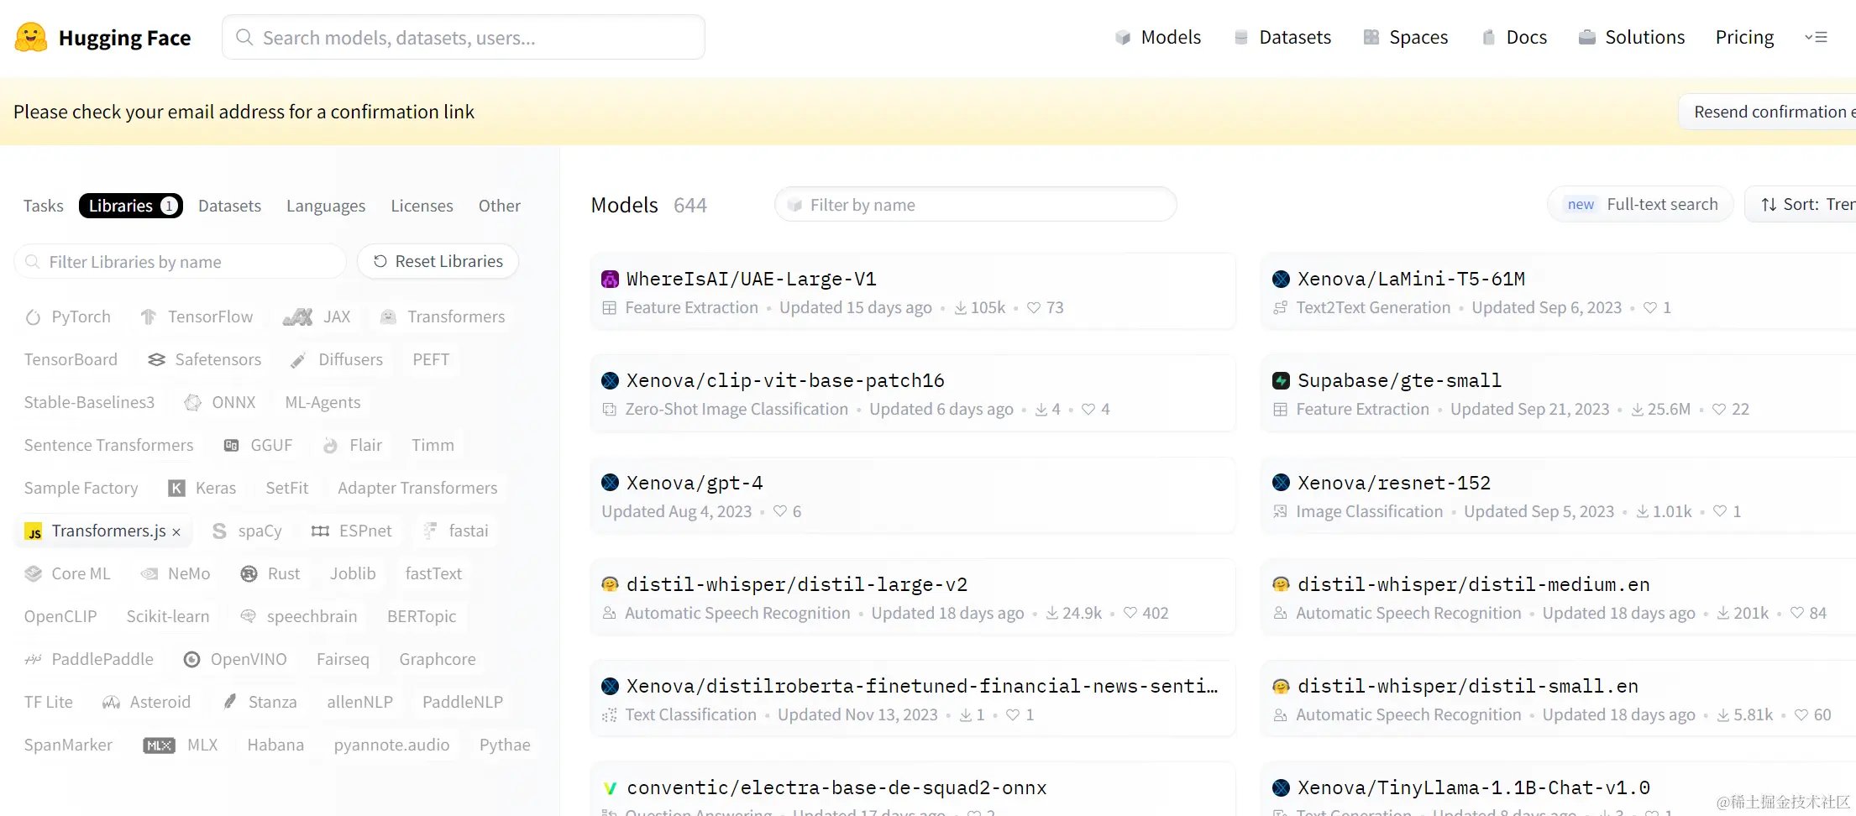Click the Stanza library icon
Viewport: 1856px width, 816px height.
230,702
